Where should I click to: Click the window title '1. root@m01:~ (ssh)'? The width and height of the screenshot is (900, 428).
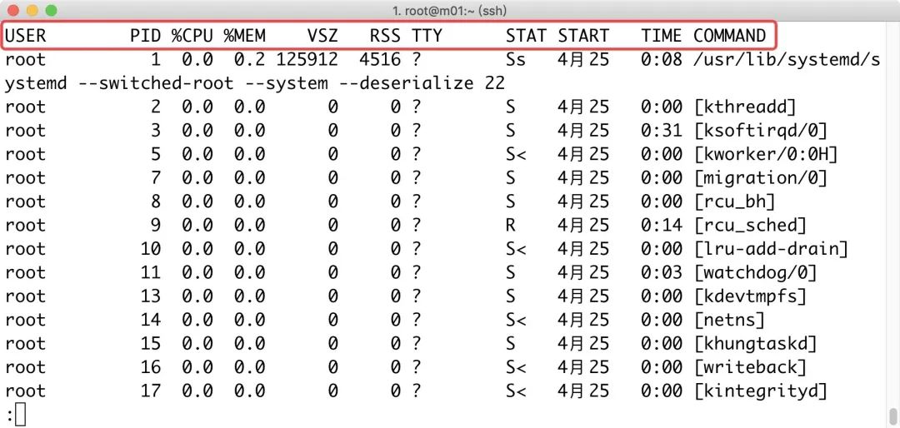click(x=449, y=10)
